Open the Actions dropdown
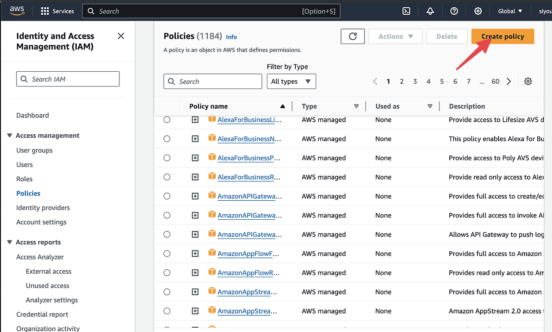The width and height of the screenshot is (552, 332). point(395,36)
